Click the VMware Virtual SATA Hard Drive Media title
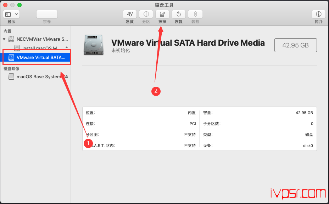The width and height of the screenshot is (329, 204). tap(188, 43)
